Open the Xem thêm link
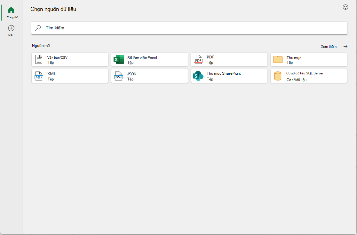The width and height of the screenshot is (357, 235). coord(329,46)
